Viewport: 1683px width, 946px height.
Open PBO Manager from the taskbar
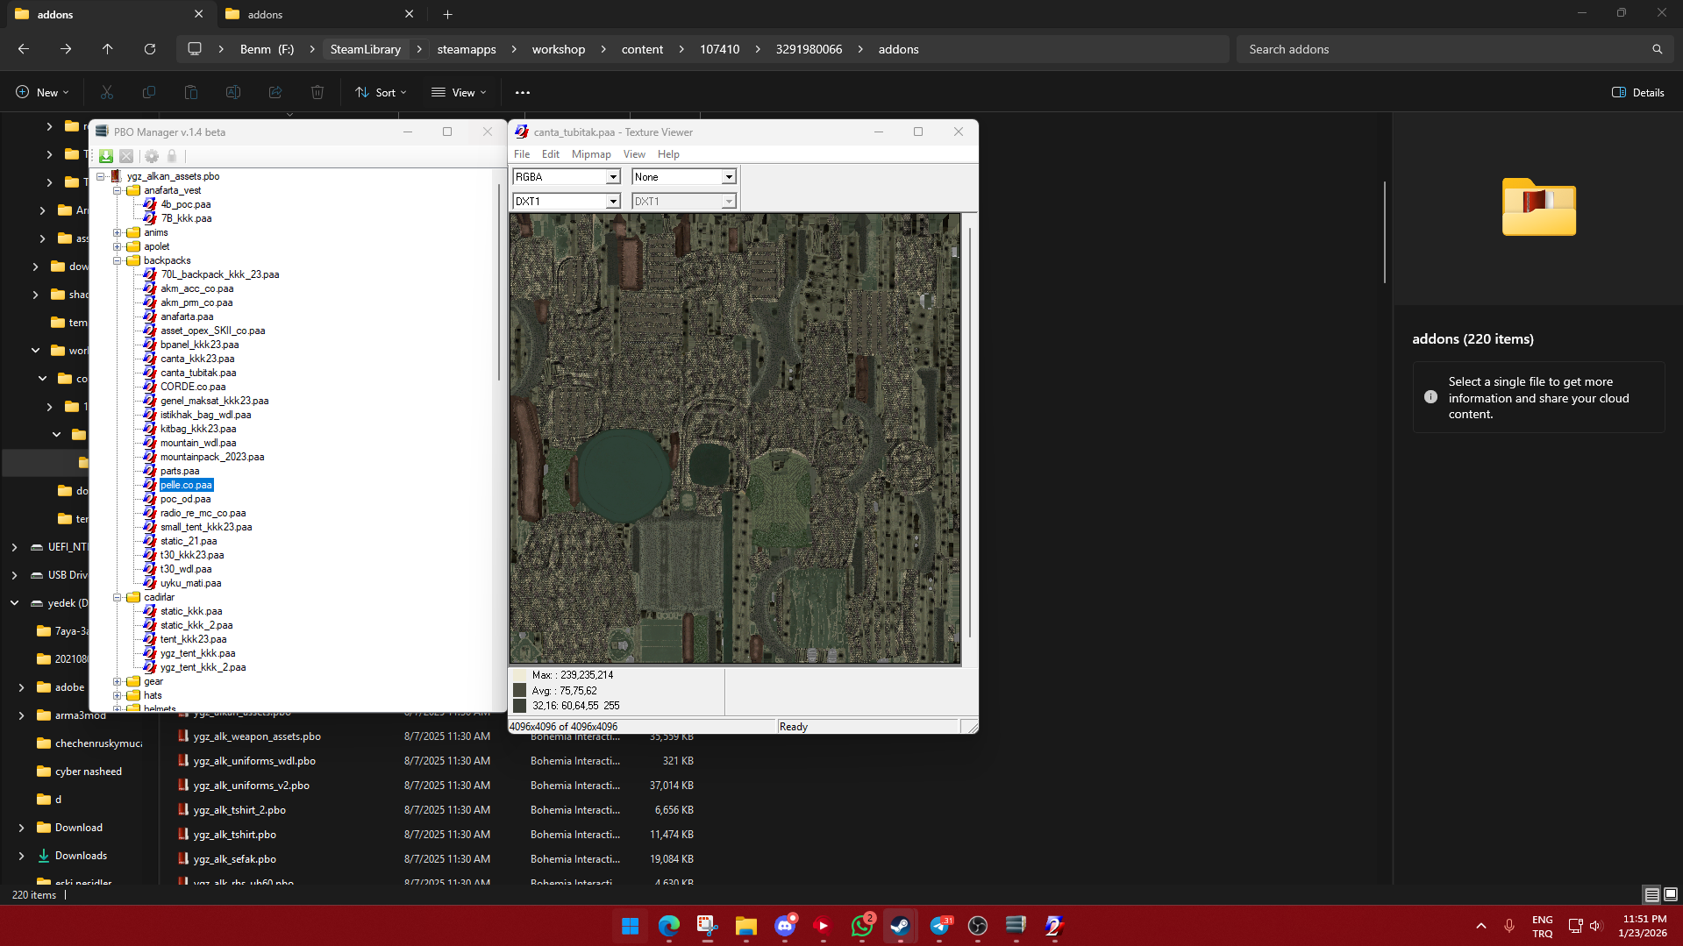coord(1016,926)
